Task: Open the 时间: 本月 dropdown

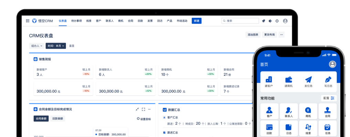Action: [55, 46]
